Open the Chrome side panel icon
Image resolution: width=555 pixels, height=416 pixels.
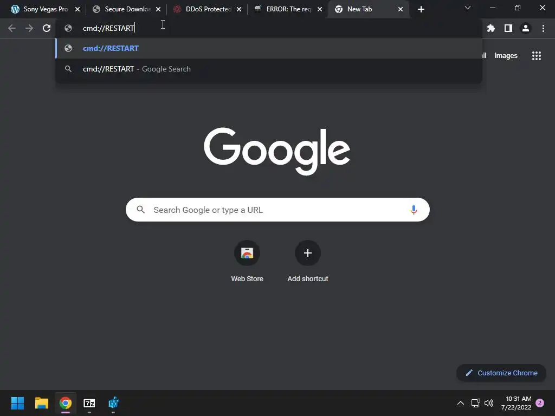(508, 28)
